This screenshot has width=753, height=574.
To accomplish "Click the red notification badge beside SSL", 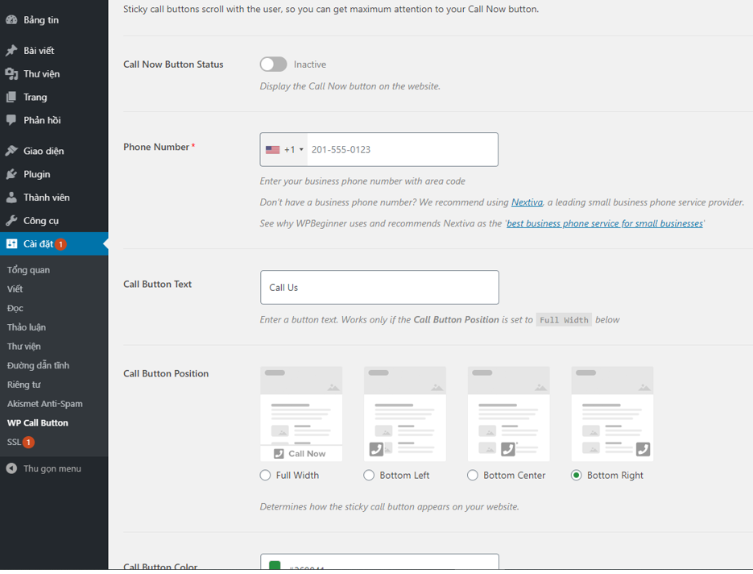I will coord(29,443).
